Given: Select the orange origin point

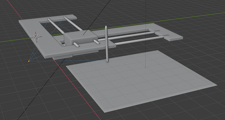Looking at the screenshot, I should click(x=29, y=61).
